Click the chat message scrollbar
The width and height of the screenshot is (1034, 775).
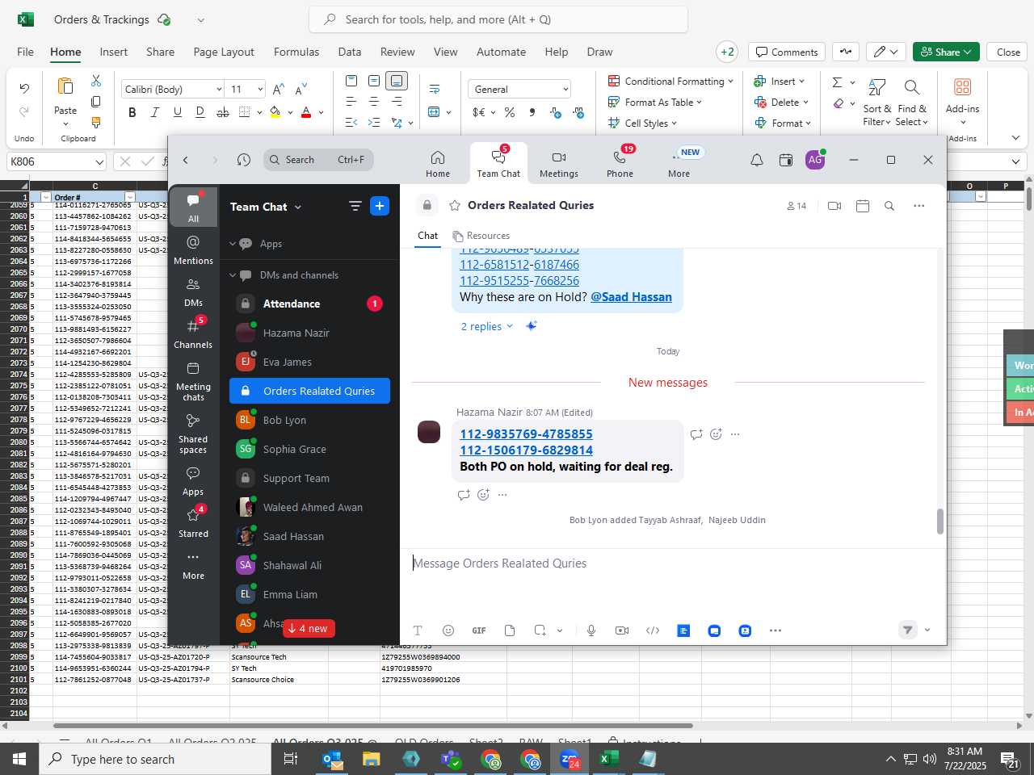[x=939, y=522]
